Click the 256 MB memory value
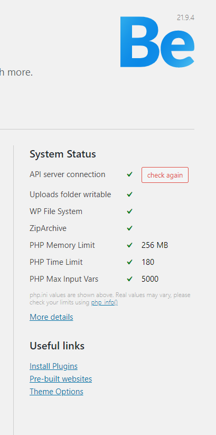Screen dimensions: 216x435 pos(155,245)
